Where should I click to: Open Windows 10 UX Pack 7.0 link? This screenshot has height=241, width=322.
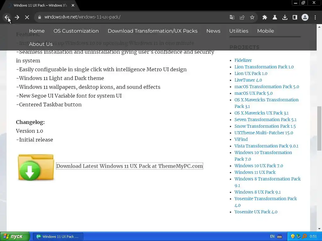[259, 166]
